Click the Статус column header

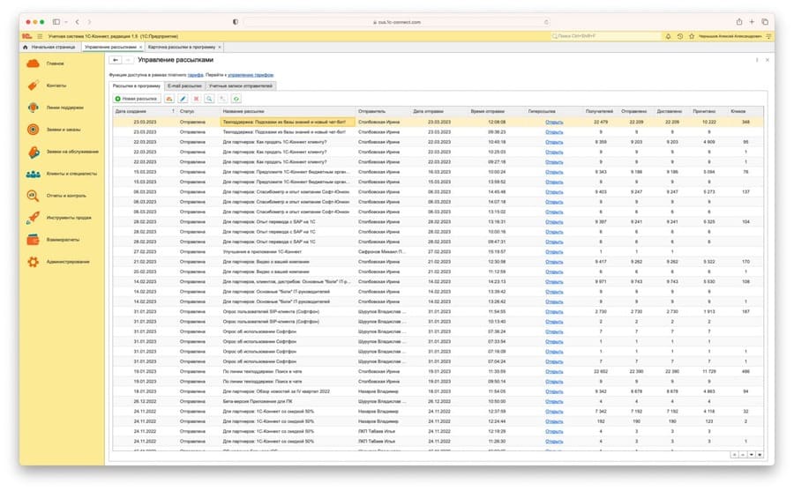(x=198, y=111)
